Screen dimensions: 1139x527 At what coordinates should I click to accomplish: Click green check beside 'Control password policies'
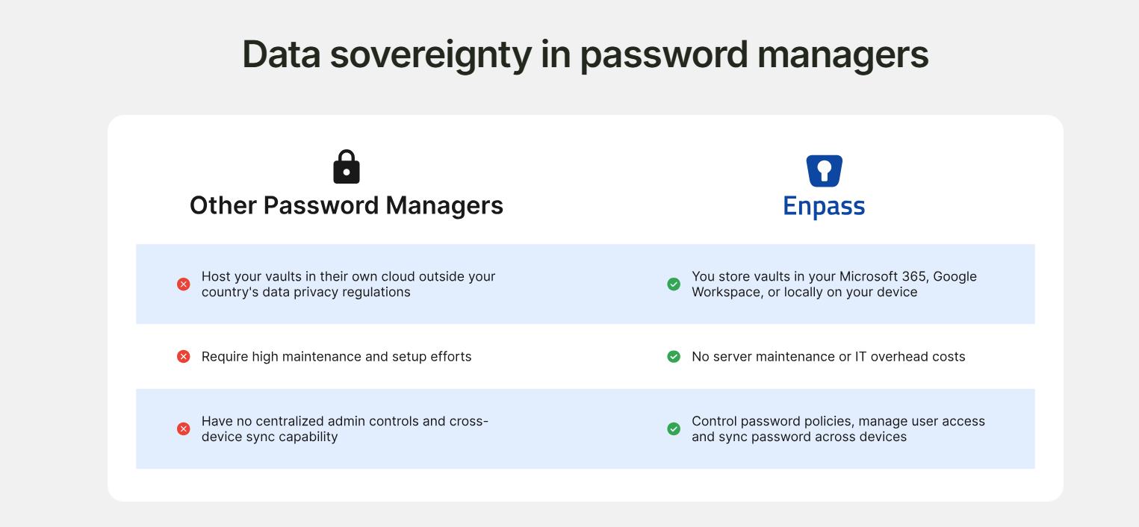click(x=674, y=428)
